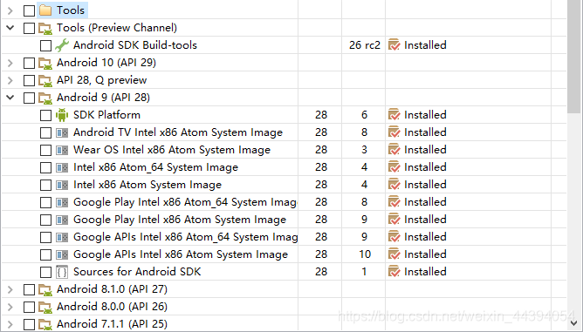Select the Sources for Android SDK row label
The height and width of the screenshot is (332, 583).
(x=137, y=272)
